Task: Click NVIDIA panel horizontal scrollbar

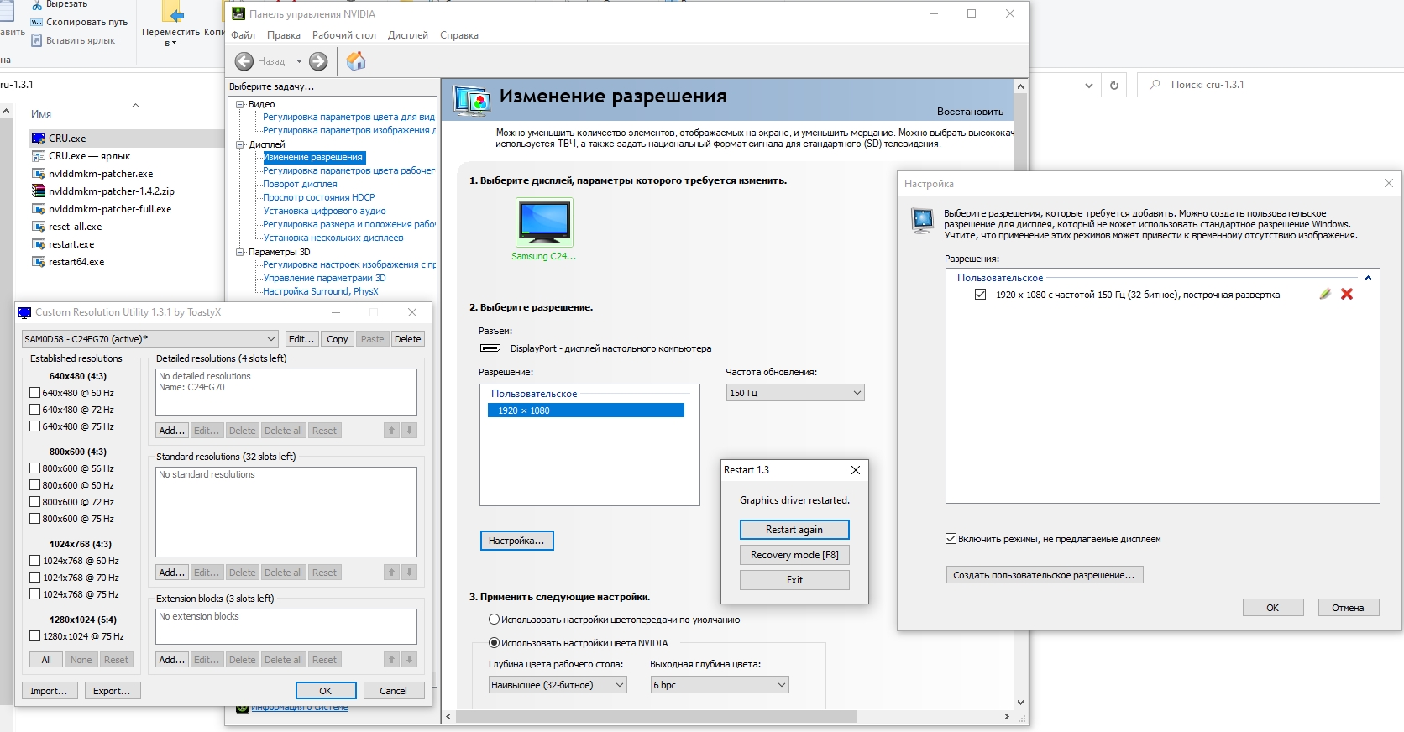Action: (657, 717)
